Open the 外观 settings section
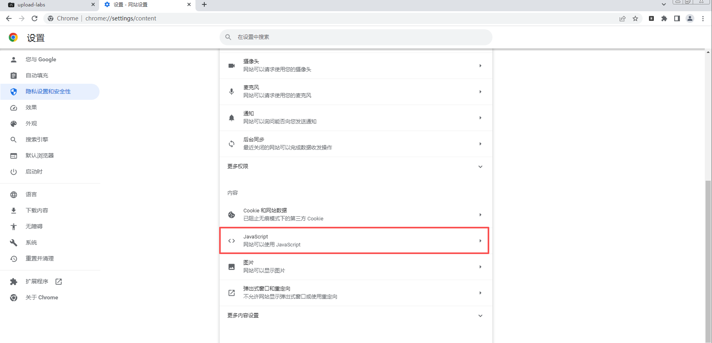Image resolution: width=712 pixels, height=343 pixels. click(31, 124)
